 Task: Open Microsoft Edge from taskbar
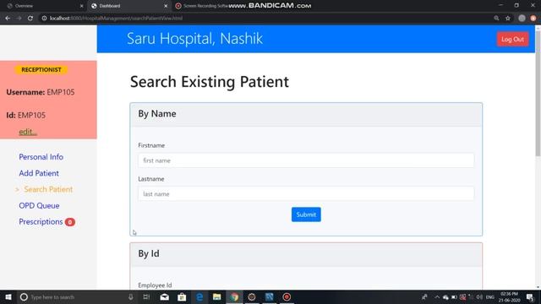199,296
